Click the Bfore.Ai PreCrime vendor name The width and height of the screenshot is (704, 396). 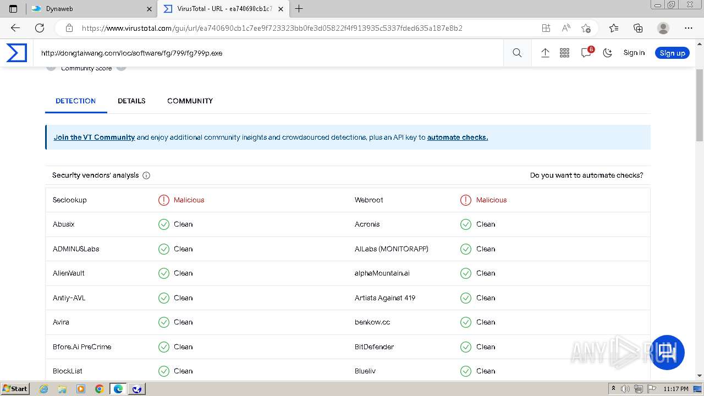pos(82,347)
